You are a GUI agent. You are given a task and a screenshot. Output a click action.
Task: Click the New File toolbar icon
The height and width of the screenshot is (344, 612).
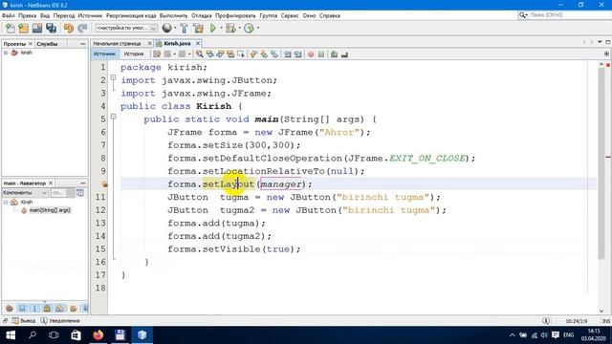click(x=11, y=28)
